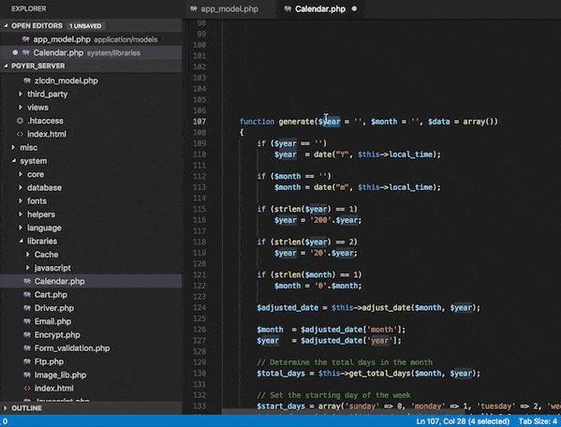
Task: Click the PHP icon of Encrypt.php
Action: (27, 334)
